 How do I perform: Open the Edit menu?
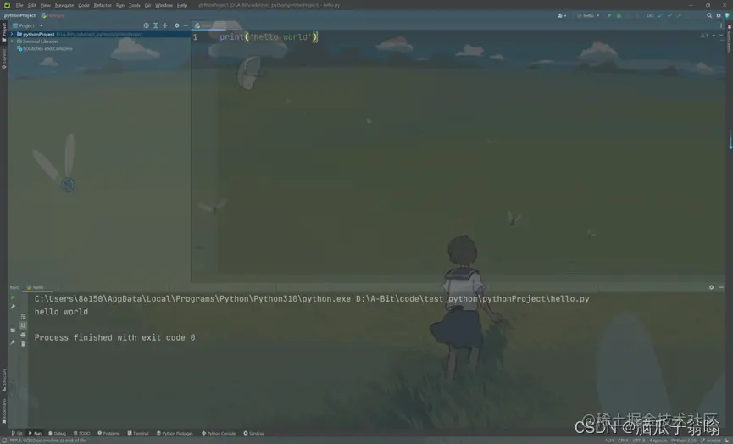click(32, 5)
